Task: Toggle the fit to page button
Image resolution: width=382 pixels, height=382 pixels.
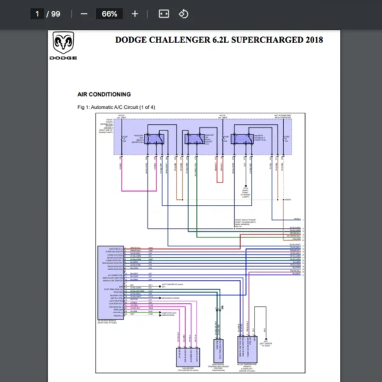Action: click(163, 13)
